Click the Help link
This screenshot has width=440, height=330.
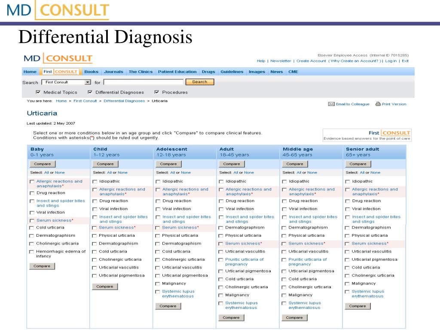[x=261, y=61]
